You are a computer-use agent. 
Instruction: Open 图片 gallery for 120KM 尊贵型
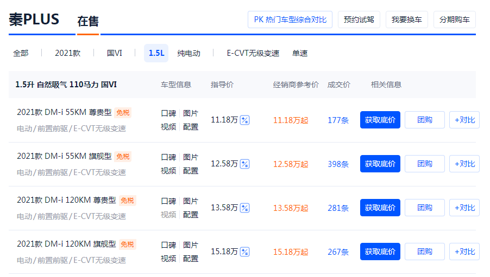(191, 201)
